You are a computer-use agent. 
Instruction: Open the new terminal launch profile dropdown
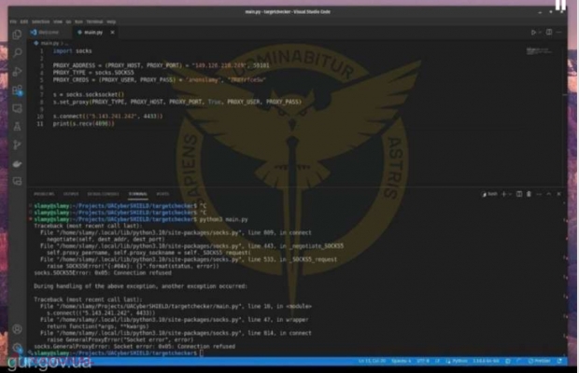tap(510, 194)
